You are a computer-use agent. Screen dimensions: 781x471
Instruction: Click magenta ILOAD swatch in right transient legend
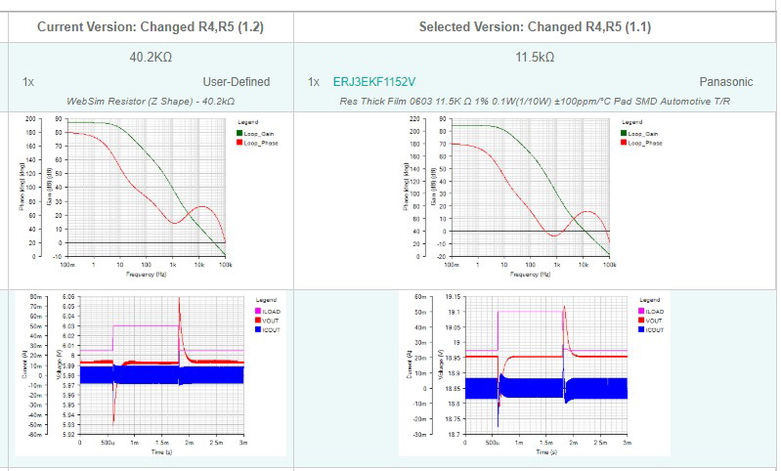[x=641, y=311]
